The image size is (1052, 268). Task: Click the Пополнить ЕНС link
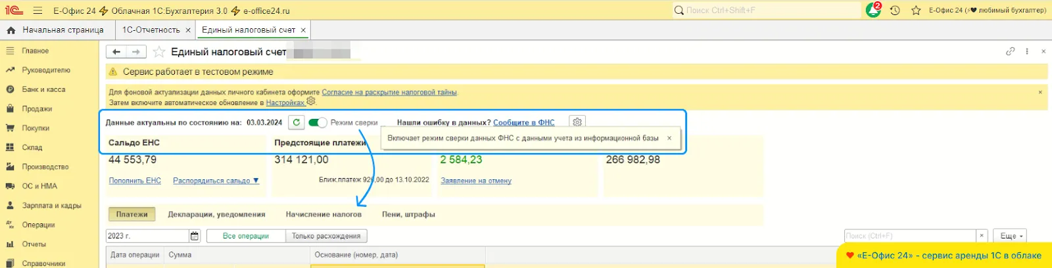tap(135, 181)
